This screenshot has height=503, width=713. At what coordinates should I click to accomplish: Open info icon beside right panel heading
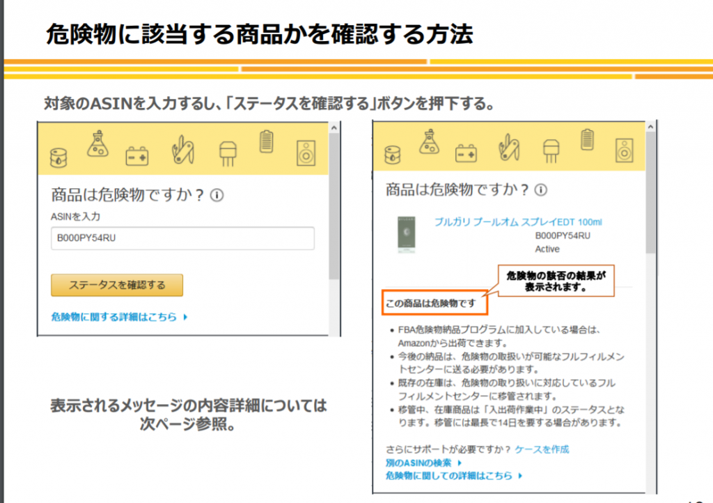[541, 190]
